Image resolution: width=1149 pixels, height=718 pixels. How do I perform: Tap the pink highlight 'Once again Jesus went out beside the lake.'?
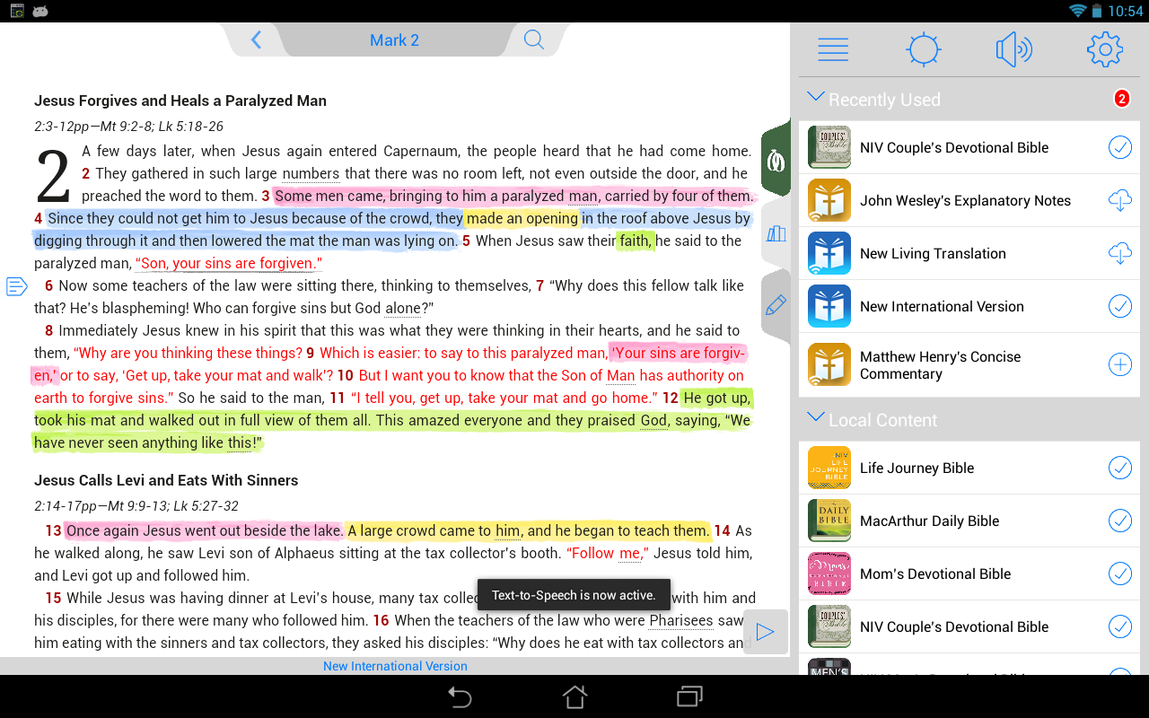pos(205,531)
